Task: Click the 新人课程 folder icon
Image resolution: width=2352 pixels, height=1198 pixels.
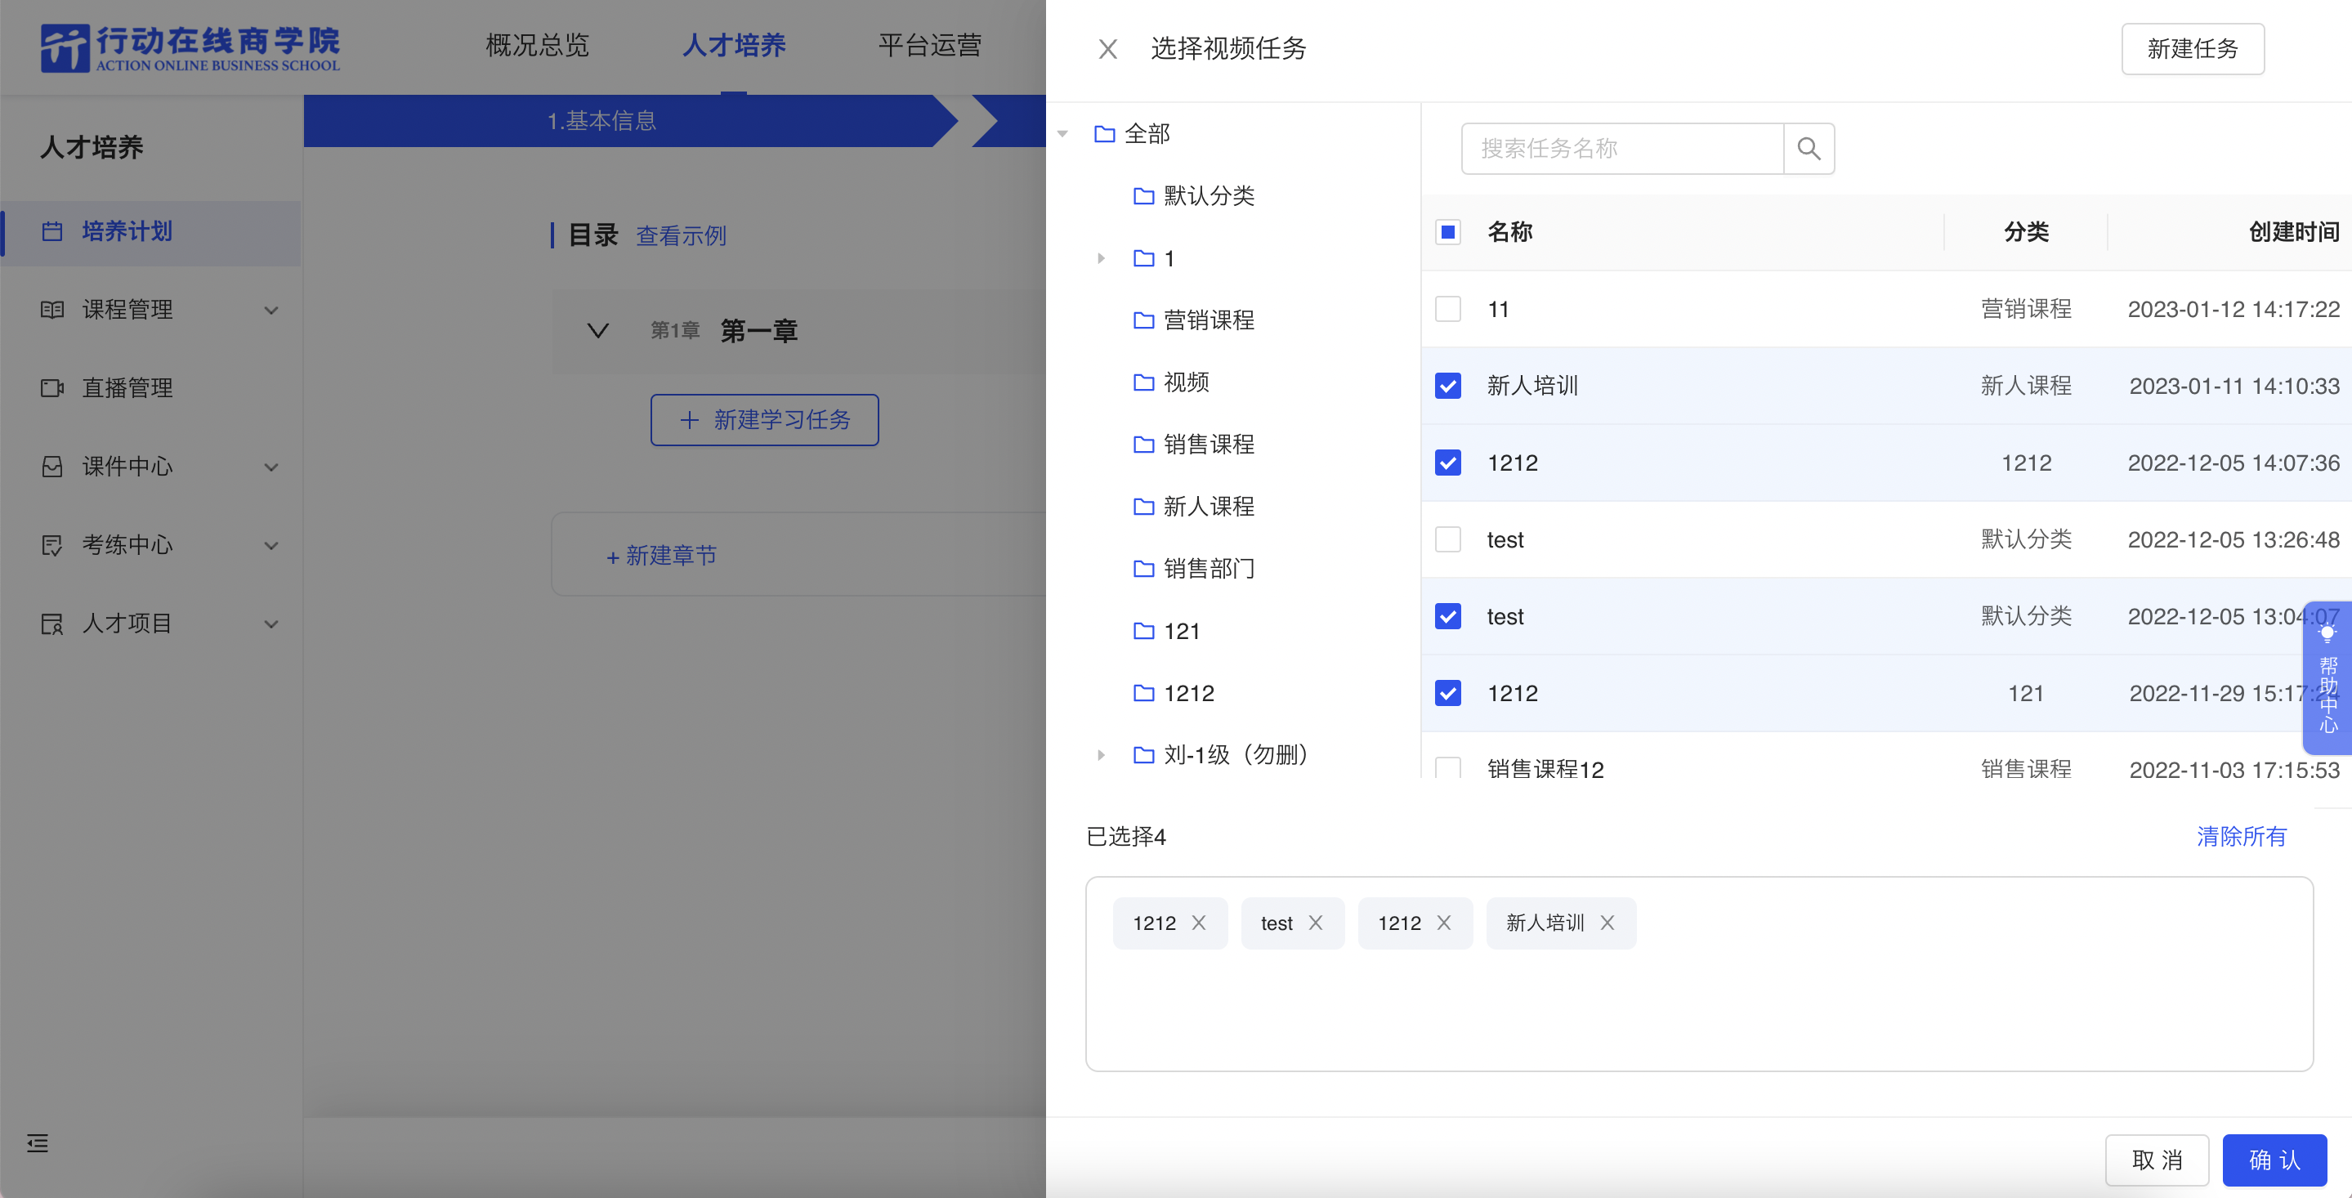Action: coord(1144,507)
